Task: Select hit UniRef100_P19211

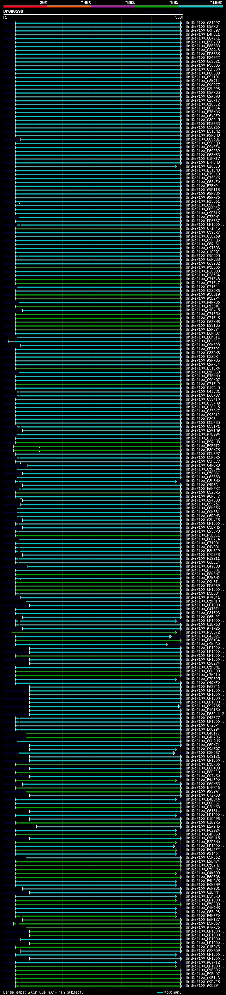Action: coord(202,558)
